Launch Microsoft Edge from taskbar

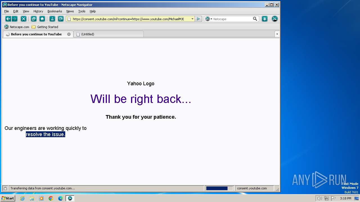[x=60, y=198]
